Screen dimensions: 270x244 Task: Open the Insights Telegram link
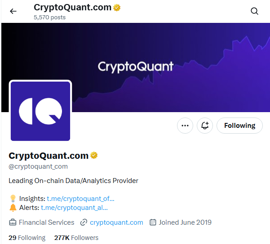point(80,199)
